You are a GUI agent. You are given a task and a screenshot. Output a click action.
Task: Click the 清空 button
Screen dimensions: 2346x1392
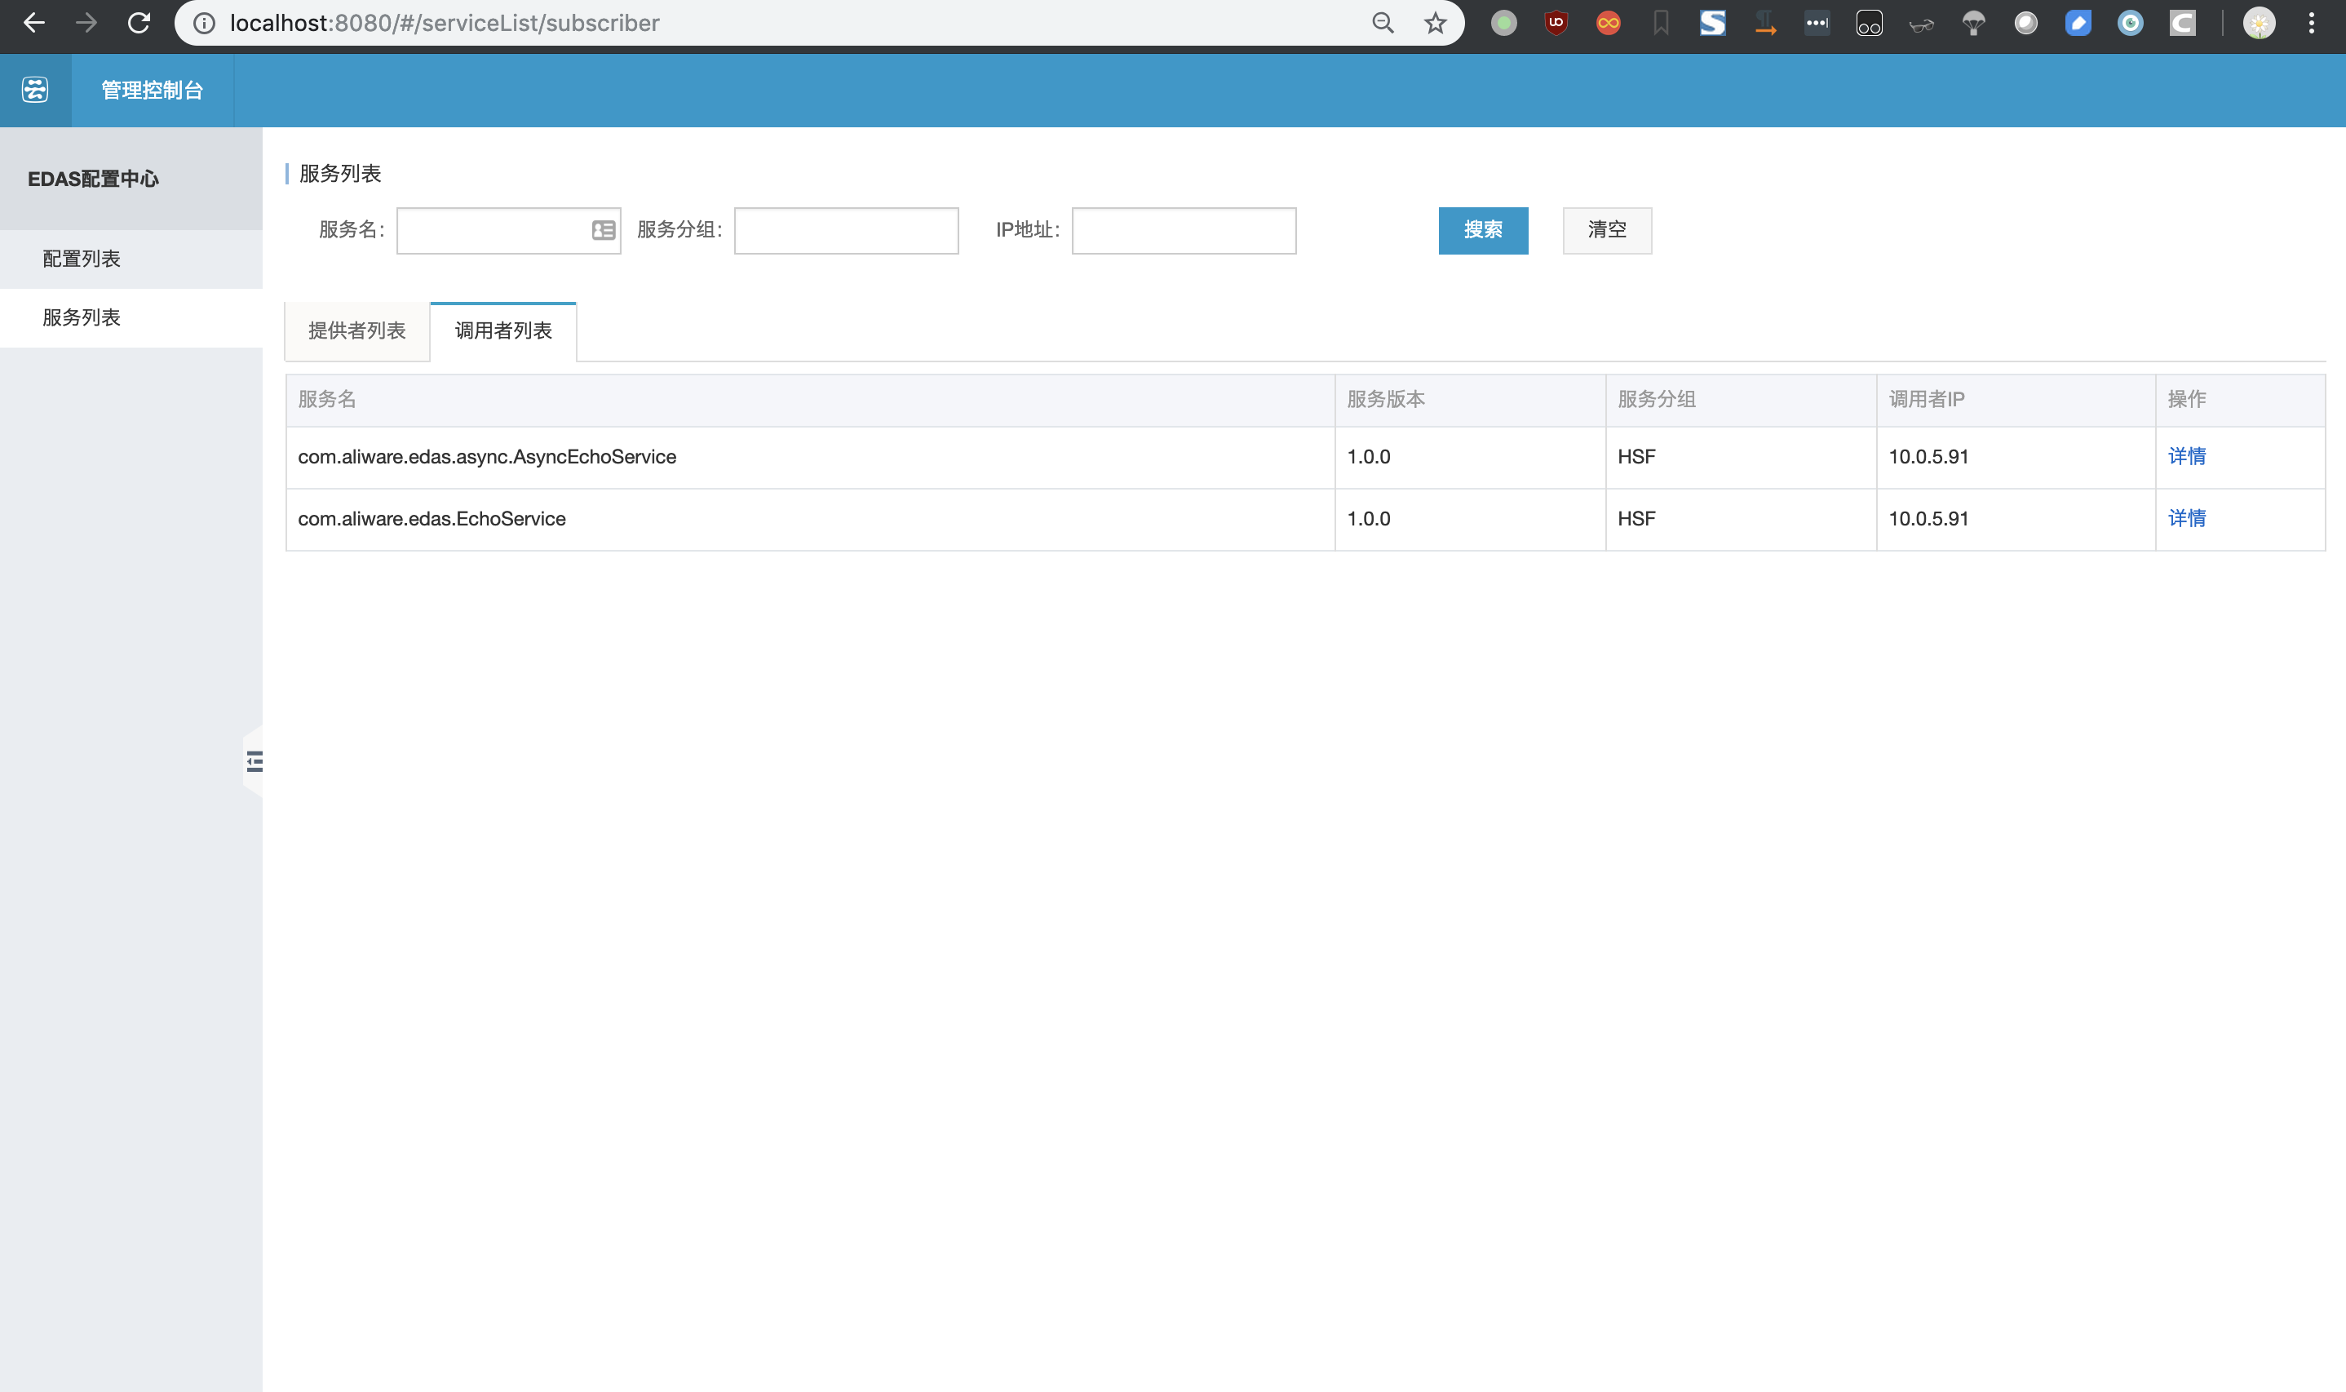point(1606,231)
